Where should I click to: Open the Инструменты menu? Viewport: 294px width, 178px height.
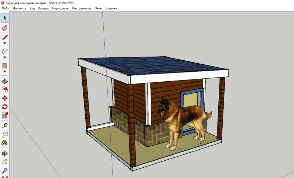click(82, 8)
